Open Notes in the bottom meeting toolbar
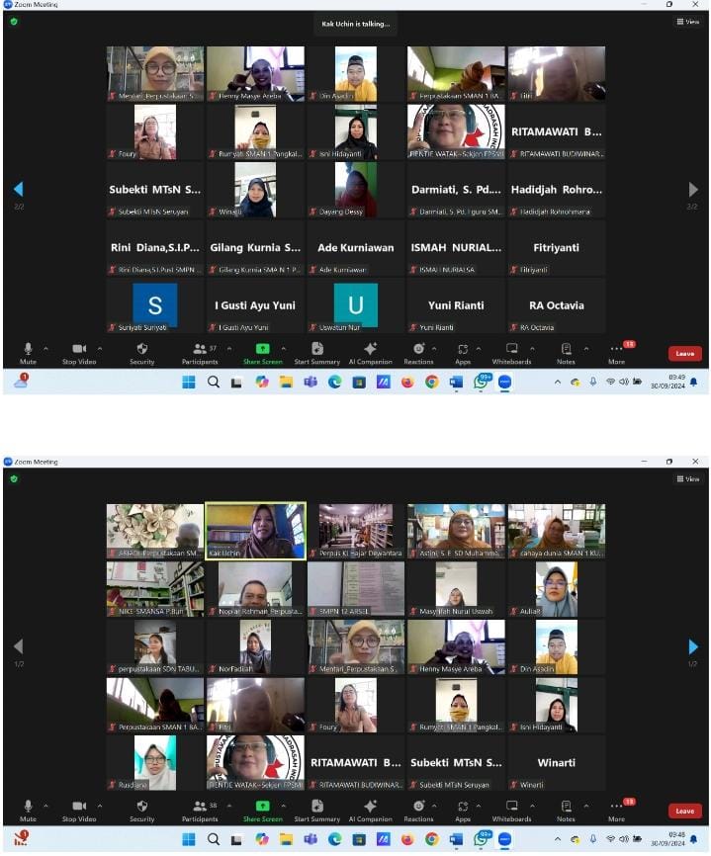 click(566, 810)
